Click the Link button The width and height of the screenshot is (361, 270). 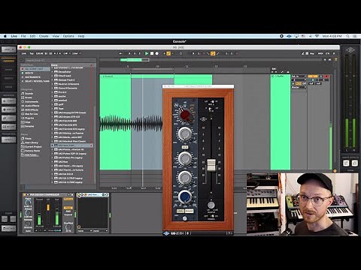[x=24, y=53]
